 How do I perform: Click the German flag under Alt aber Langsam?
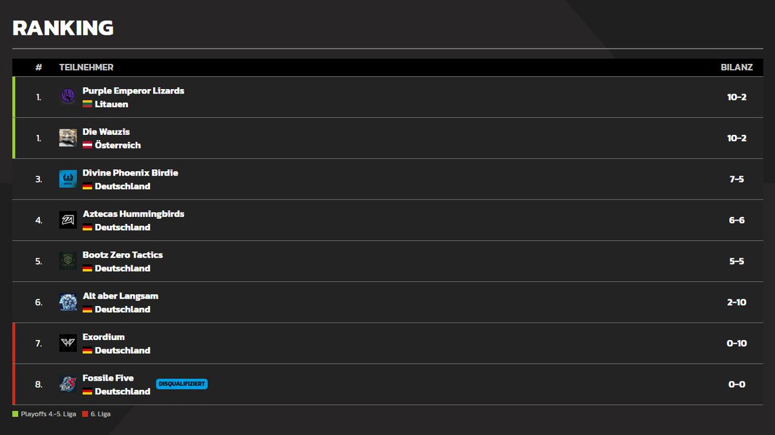click(x=87, y=309)
